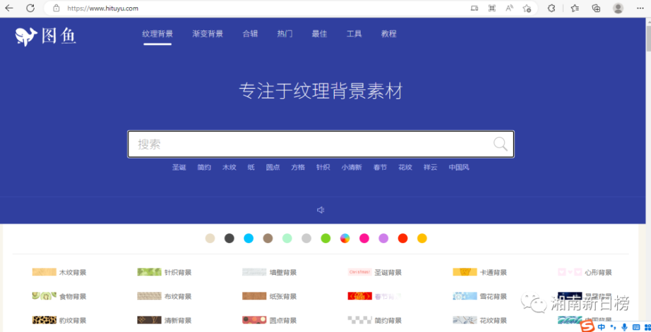Click the 花纹 keyword link
The image size is (651, 332).
pyautogui.click(x=405, y=168)
